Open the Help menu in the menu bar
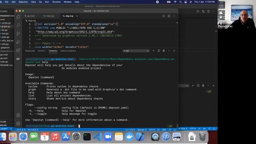Screen dimensions: 256x144 coord(77,2)
